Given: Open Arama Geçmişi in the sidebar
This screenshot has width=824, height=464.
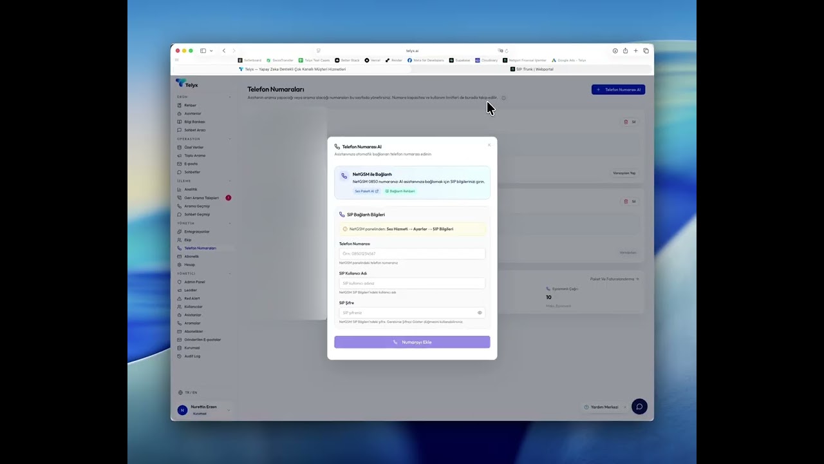Looking at the screenshot, I should tap(197, 206).
